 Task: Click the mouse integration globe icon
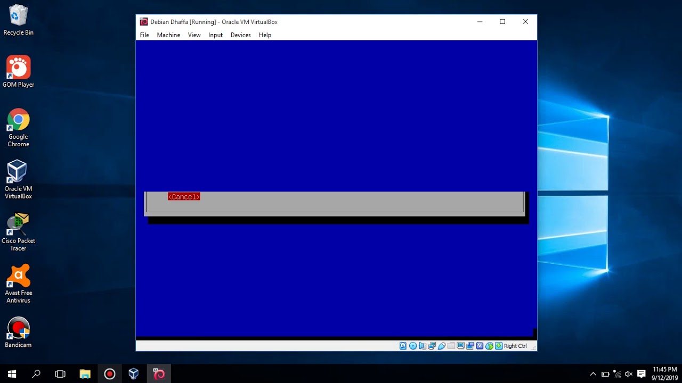point(489,346)
